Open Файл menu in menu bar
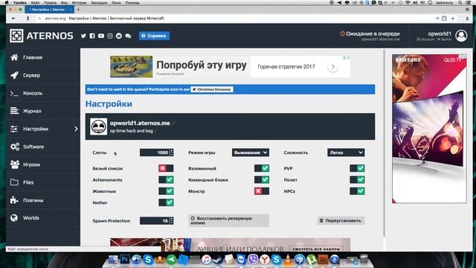Image resolution: width=476 pixels, height=268 pixels. click(x=35, y=2)
